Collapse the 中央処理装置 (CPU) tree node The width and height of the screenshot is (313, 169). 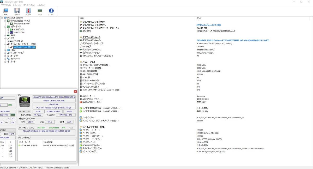pos(5,21)
